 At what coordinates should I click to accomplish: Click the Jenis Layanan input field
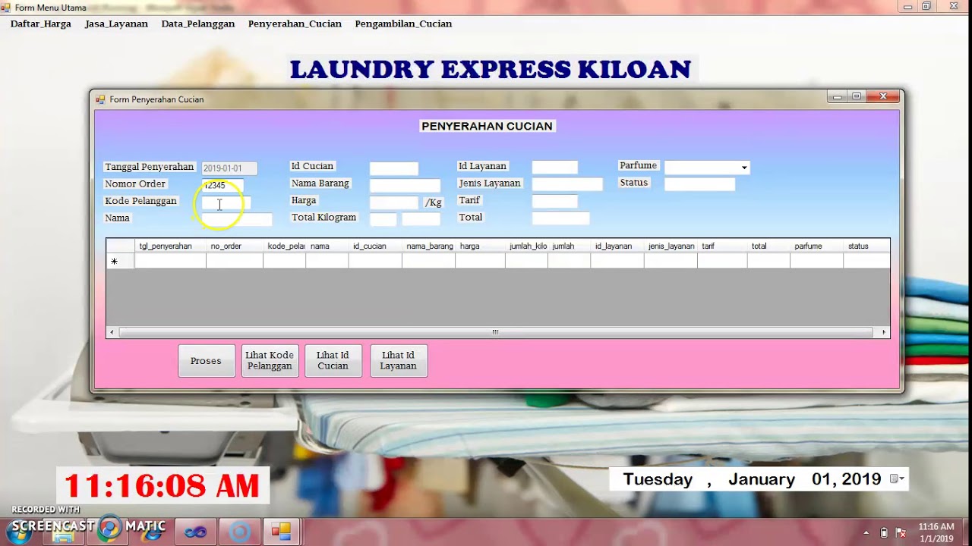pyautogui.click(x=566, y=184)
